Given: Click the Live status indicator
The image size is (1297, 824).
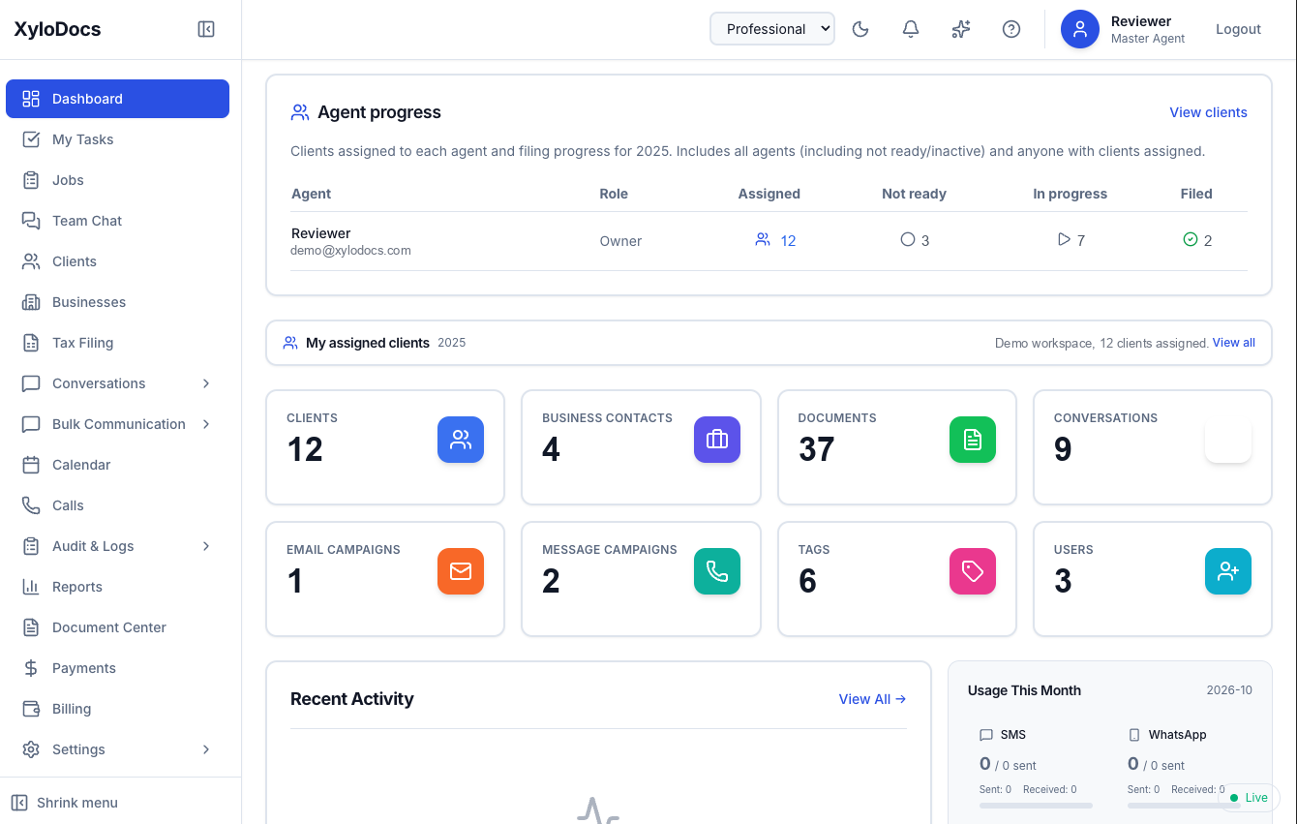Looking at the screenshot, I should tap(1250, 798).
